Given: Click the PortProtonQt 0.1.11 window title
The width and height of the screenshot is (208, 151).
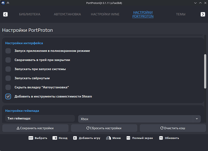Looking at the screenshot, I should (x=104, y=3).
